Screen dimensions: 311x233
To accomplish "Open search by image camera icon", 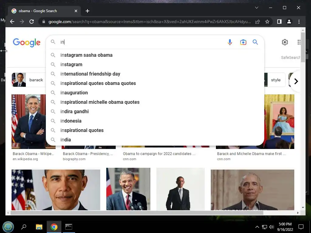I will click(x=243, y=42).
